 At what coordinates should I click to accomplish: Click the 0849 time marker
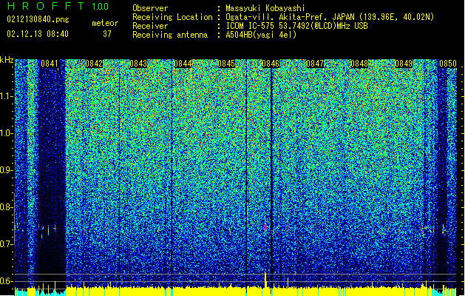coord(404,64)
